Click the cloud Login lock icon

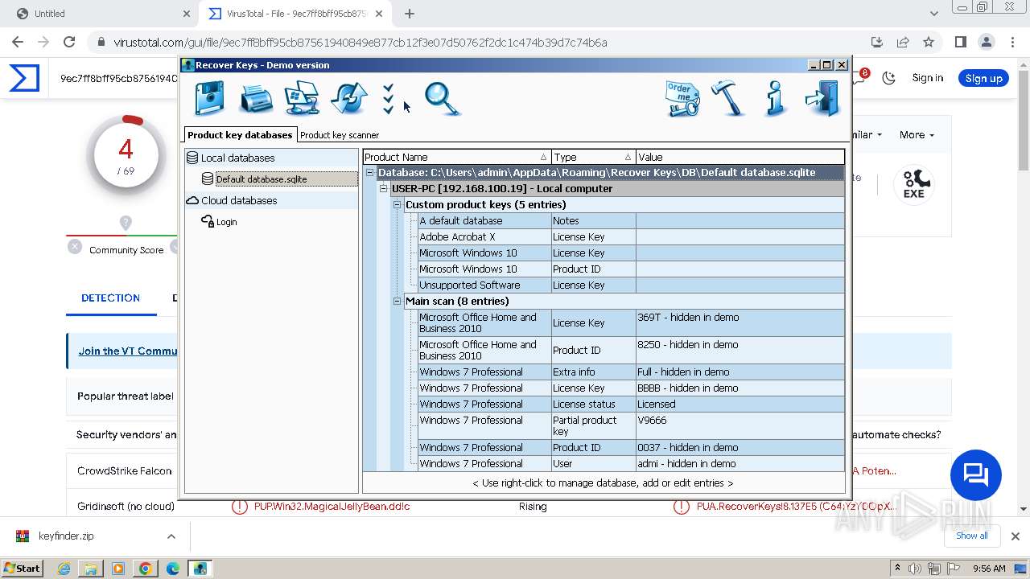point(208,221)
